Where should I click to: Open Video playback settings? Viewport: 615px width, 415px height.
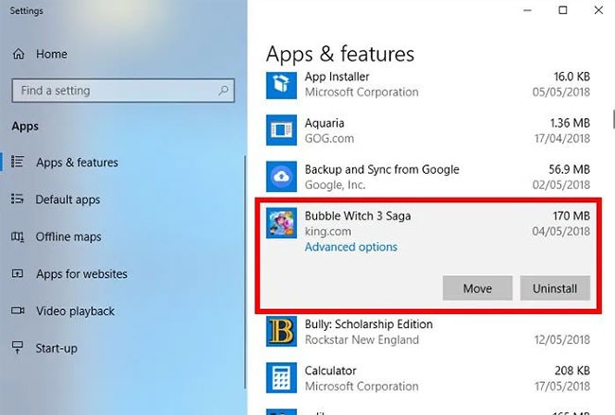pyautogui.click(x=75, y=311)
